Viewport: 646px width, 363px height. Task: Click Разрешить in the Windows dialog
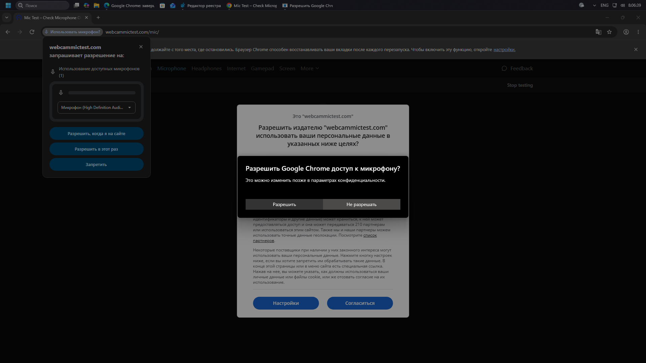pyautogui.click(x=284, y=204)
